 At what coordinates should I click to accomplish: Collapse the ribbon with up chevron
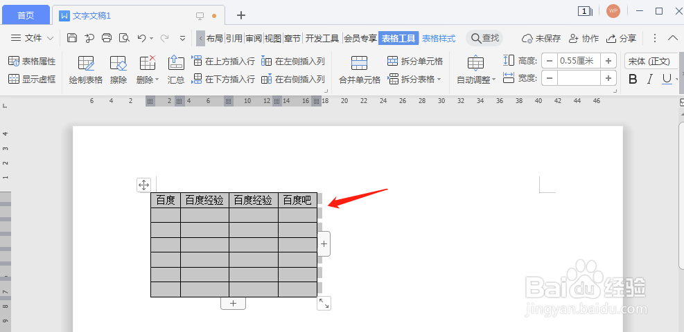(673, 38)
